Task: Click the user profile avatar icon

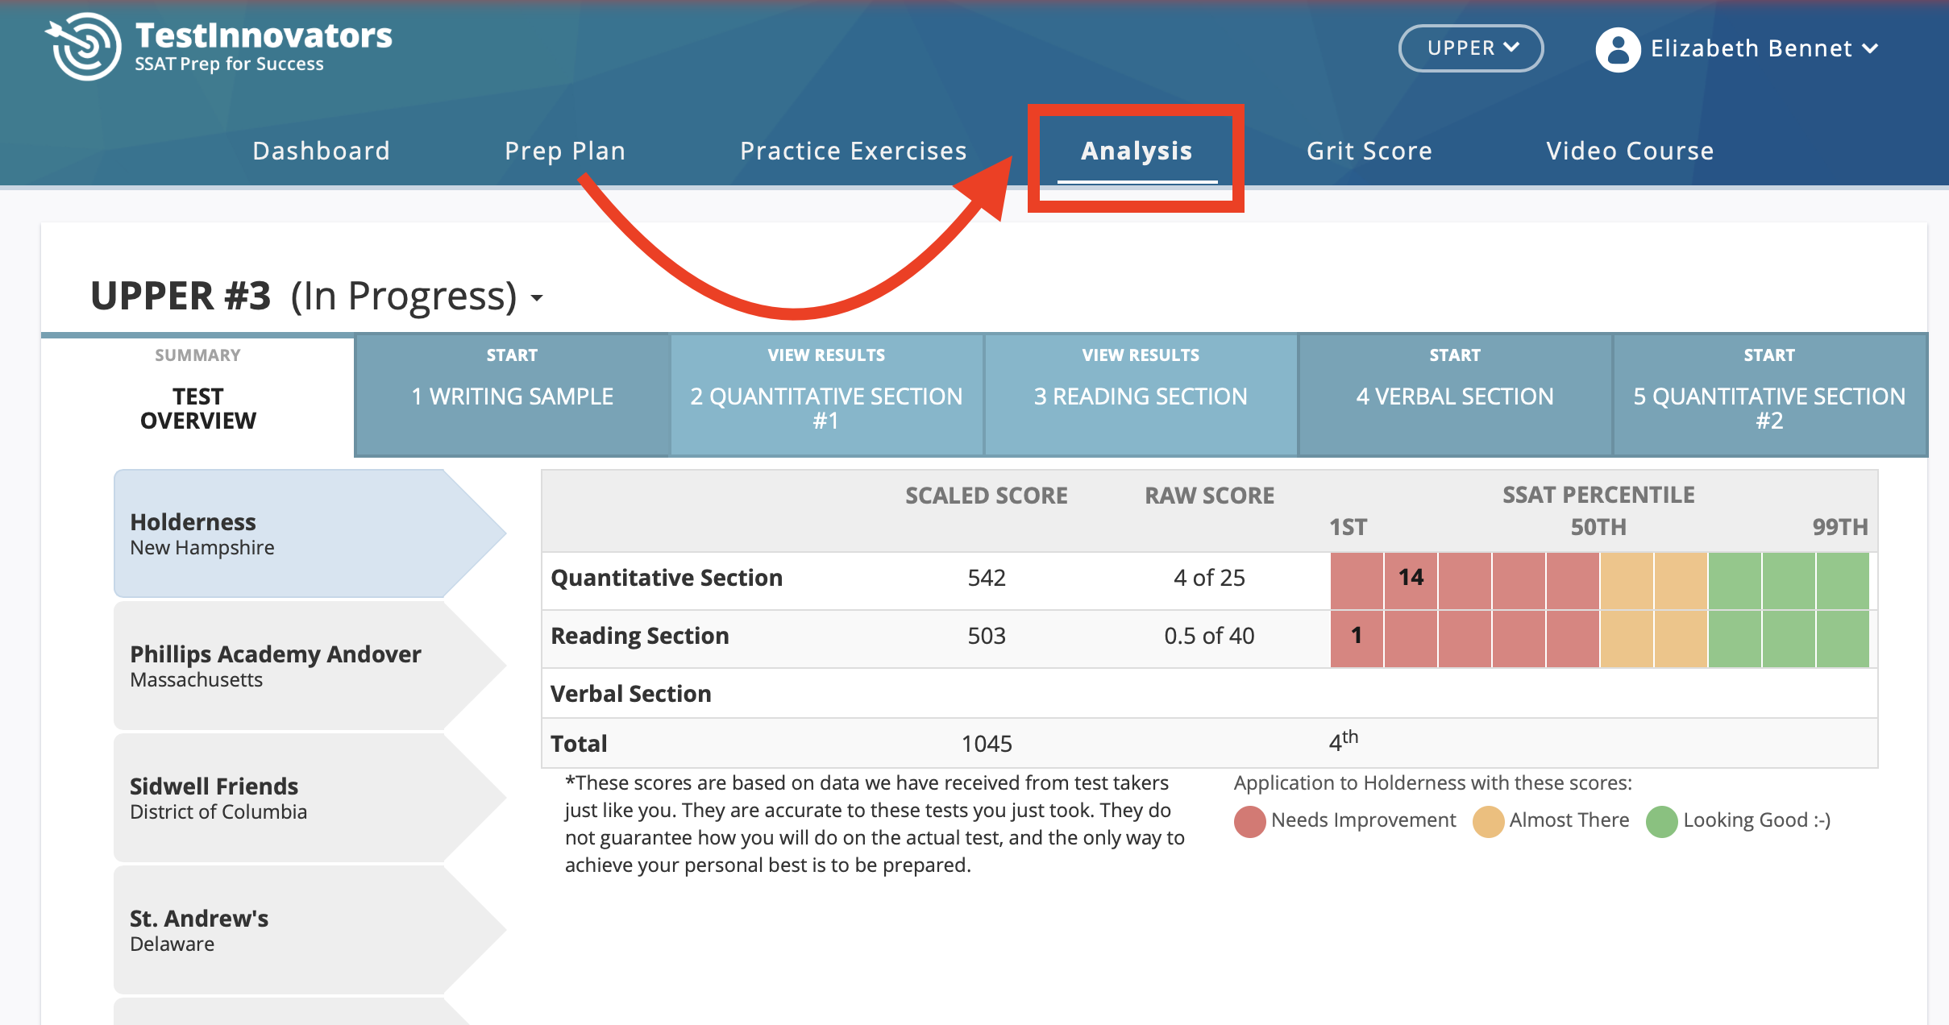Action: pyautogui.click(x=1619, y=48)
